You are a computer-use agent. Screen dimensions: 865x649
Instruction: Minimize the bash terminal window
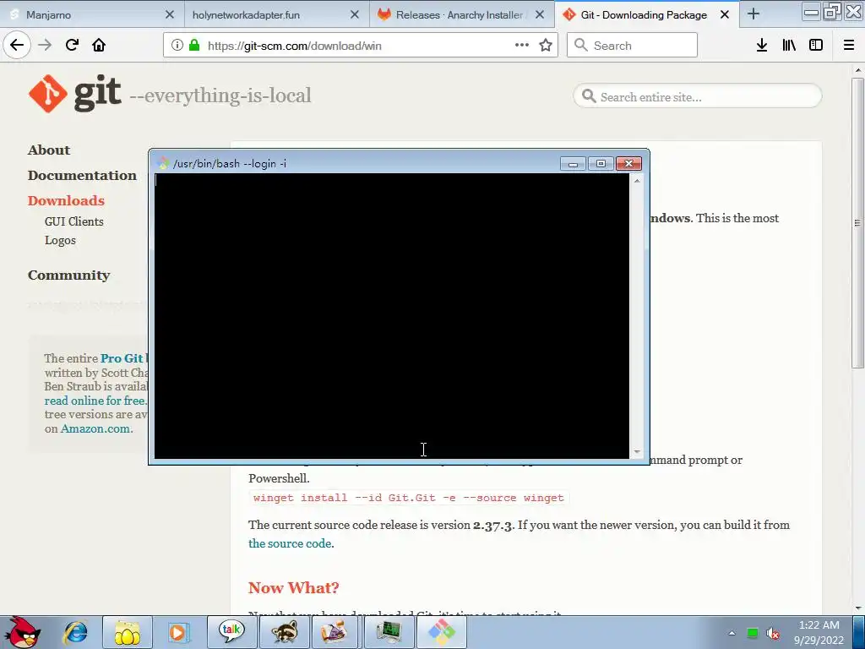pyautogui.click(x=573, y=163)
